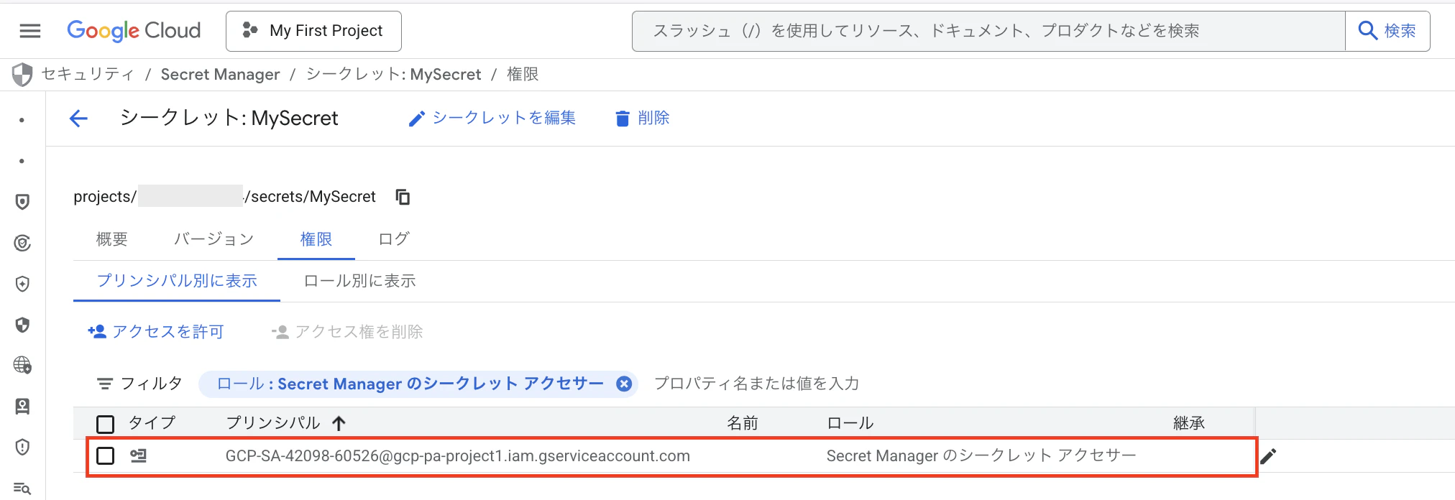The width and height of the screenshot is (1455, 500).
Task: Click the 検索 search button
Action: 1387,31
